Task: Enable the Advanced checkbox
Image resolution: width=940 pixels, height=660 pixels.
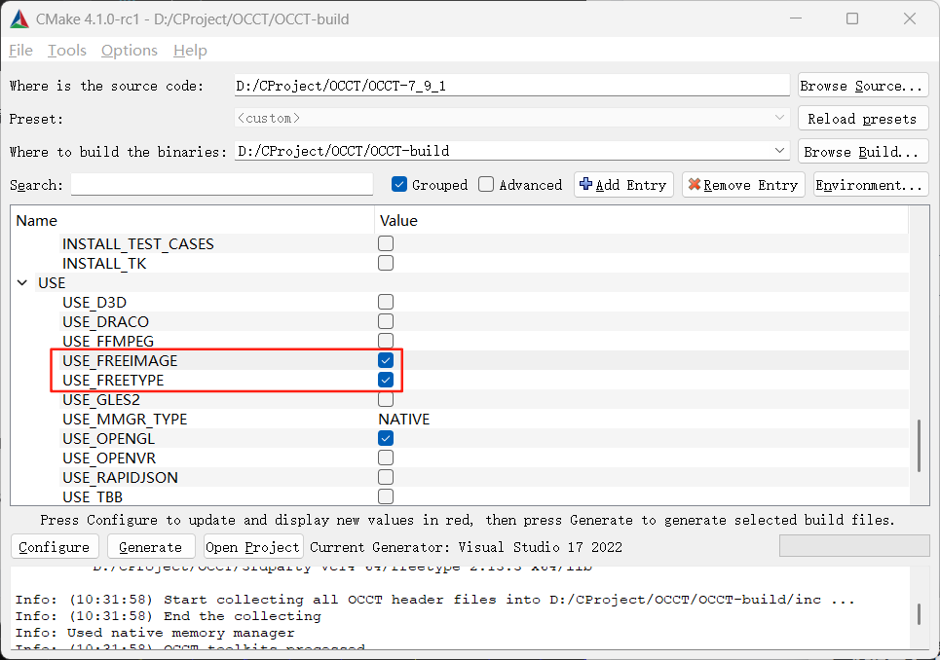Action: click(x=486, y=184)
